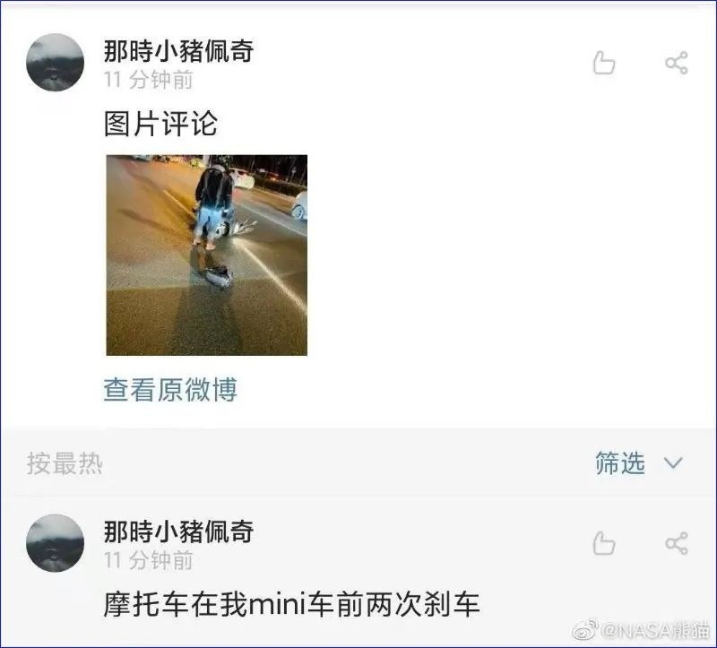Click top comment's 11 分钟前 timestamp

click(148, 80)
